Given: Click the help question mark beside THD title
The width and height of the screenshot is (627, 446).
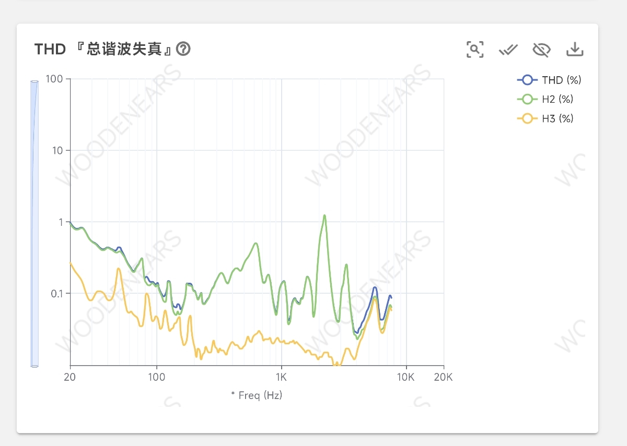Looking at the screenshot, I should pyautogui.click(x=183, y=49).
